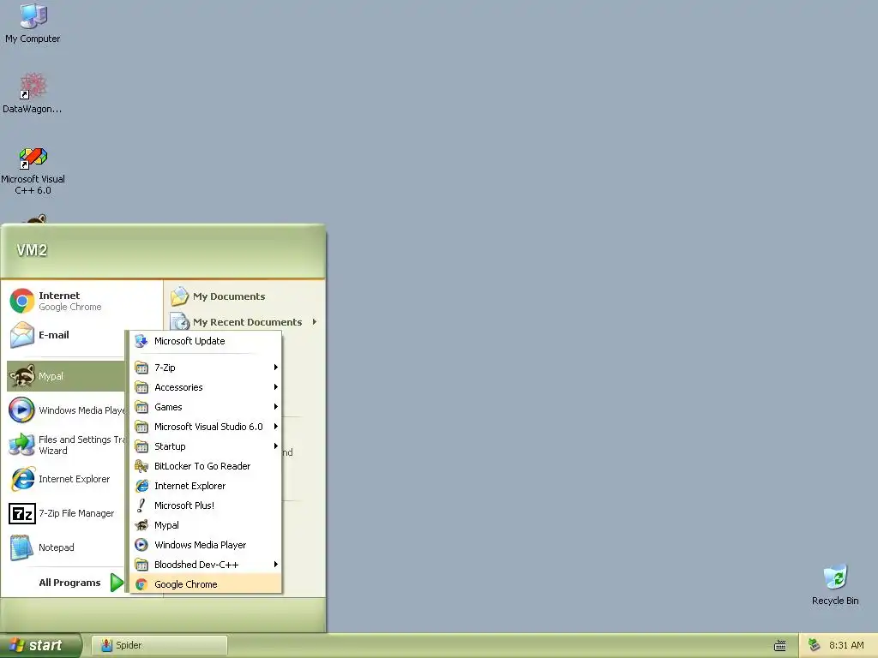
Task: Click the 7-Zip folder icon
Action: [x=141, y=368]
